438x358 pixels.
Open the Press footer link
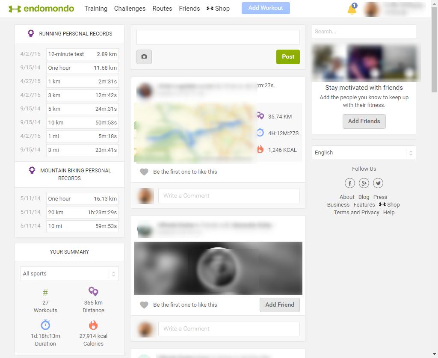[380, 197]
